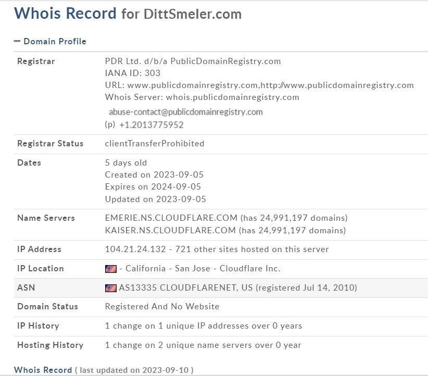Click the US flag in IP Location row
428x376 pixels.
110,269
